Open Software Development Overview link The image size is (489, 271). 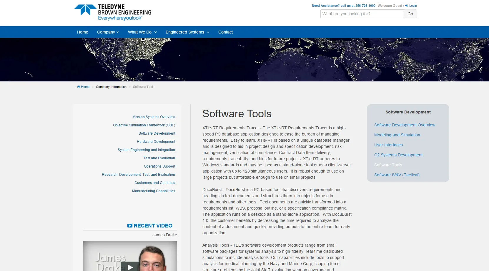(x=405, y=125)
